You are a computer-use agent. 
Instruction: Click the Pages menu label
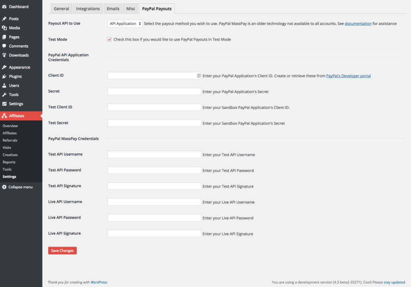pos(14,37)
